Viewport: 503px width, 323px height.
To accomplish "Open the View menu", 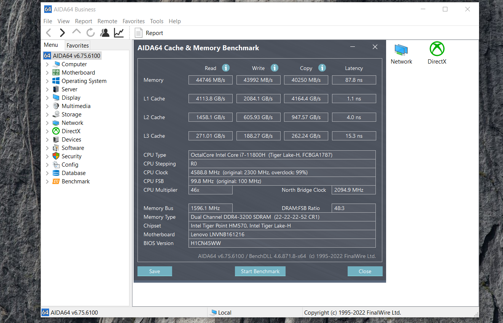I will coord(64,21).
